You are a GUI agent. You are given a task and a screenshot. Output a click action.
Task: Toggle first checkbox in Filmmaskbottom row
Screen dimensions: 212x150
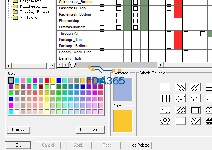click(102, 27)
